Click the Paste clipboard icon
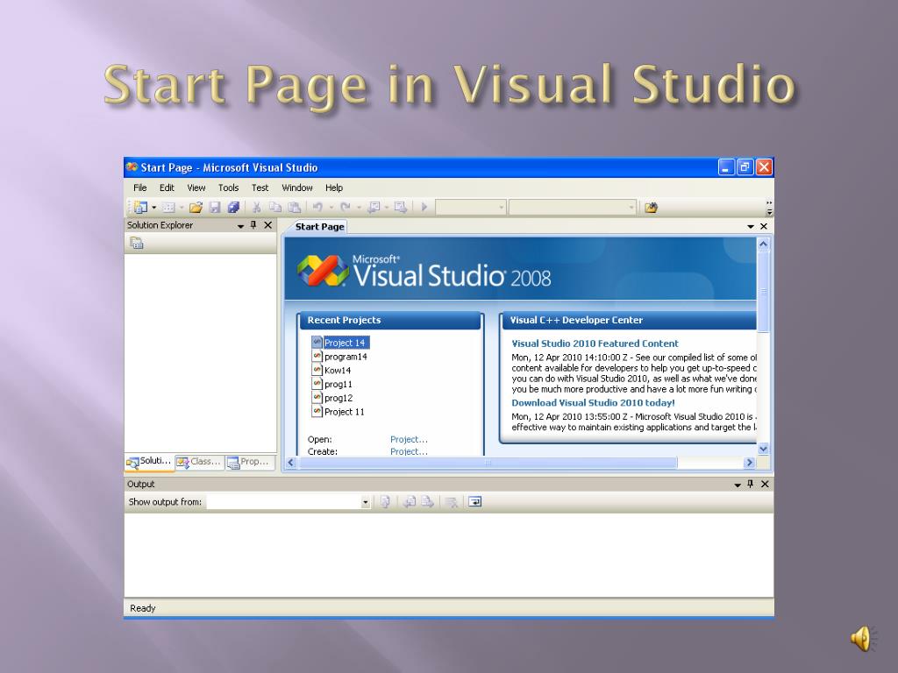Viewport: 898px width, 673px height. (294, 207)
